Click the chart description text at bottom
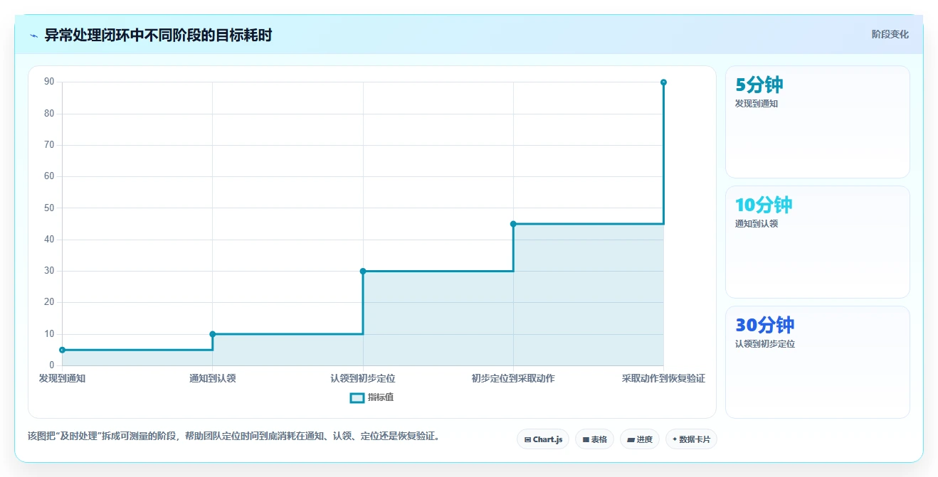938x477 pixels. click(233, 436)
